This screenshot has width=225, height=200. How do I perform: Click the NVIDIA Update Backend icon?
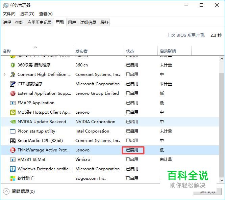(x=13, y=122)
